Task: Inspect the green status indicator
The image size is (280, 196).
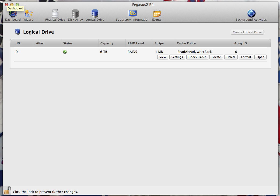Action: [x=65, y=52]
